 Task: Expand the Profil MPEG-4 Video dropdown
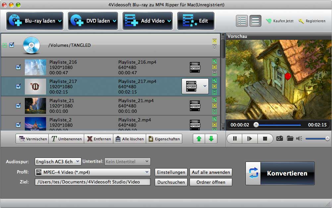tap(93, 172)
